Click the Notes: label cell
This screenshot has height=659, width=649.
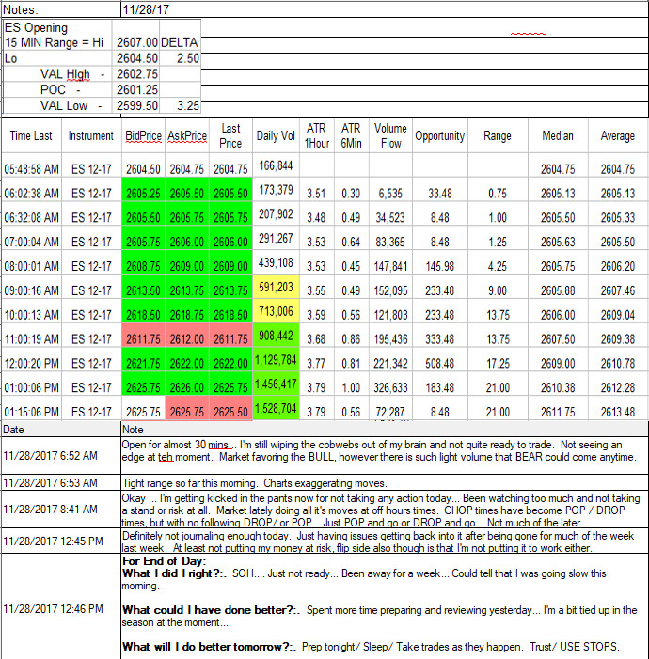61,9
